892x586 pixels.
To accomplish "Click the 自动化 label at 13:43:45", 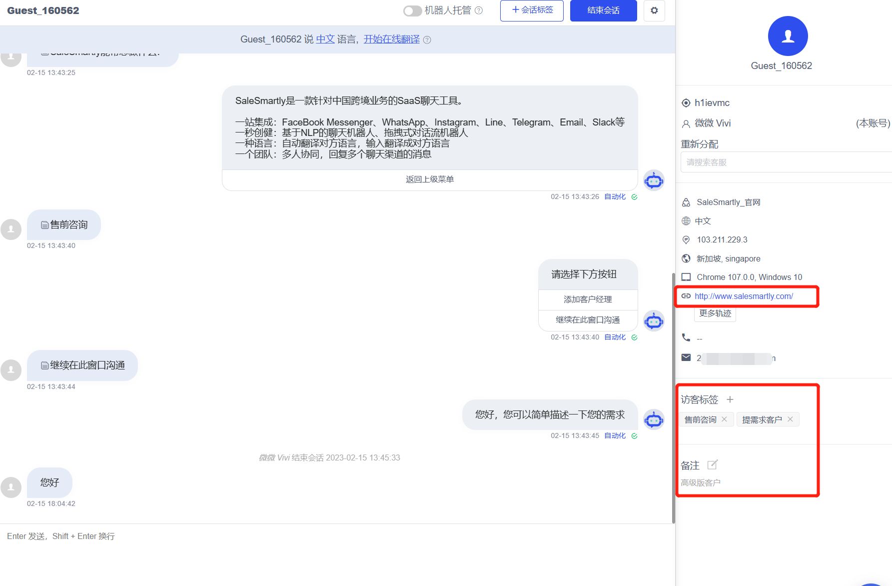I will point(615,436).
